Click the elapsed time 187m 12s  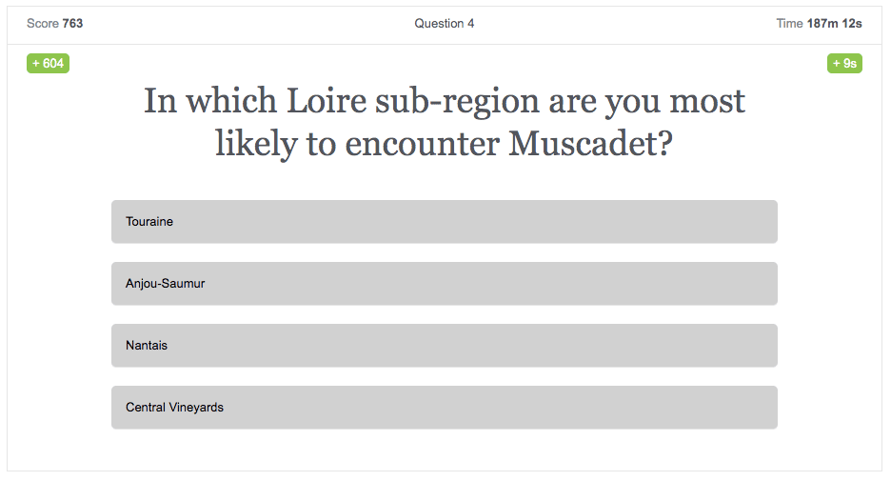click(834, 23)
